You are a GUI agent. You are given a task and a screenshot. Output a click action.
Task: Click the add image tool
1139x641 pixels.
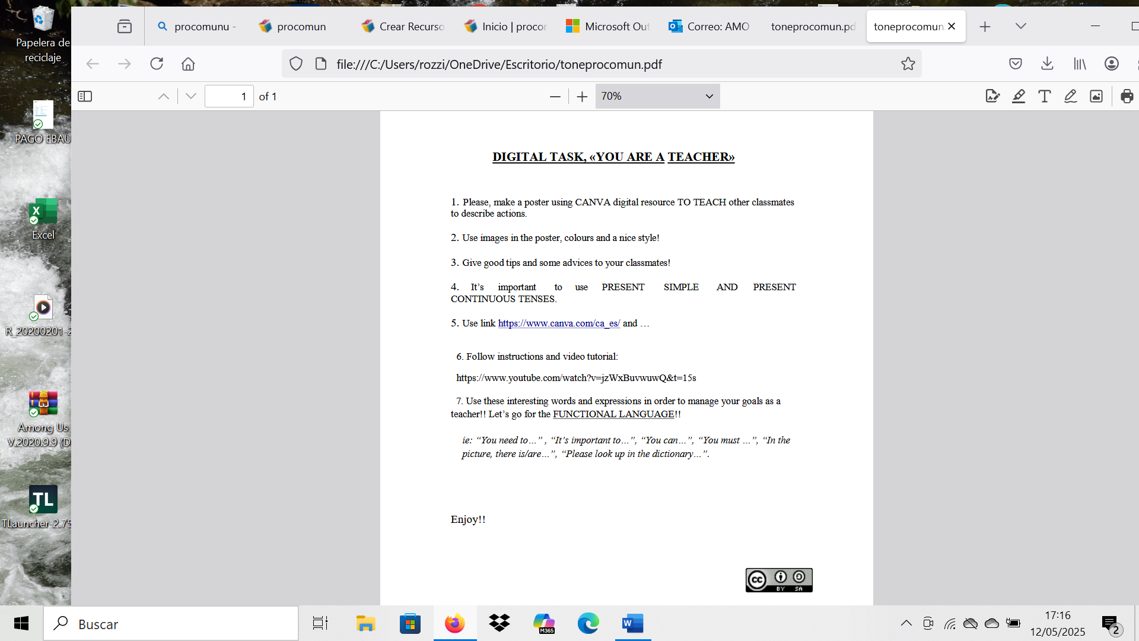pos(1096,96)
